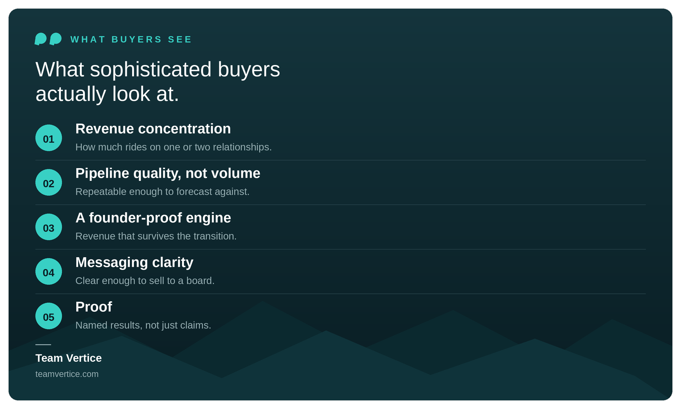Click 'Named results, not just claims.' text
Viewport: 681px width, 409px height.
[143, 325]
